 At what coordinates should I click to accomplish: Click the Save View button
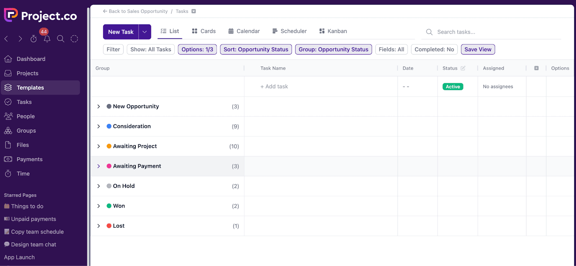click(477, 50)
